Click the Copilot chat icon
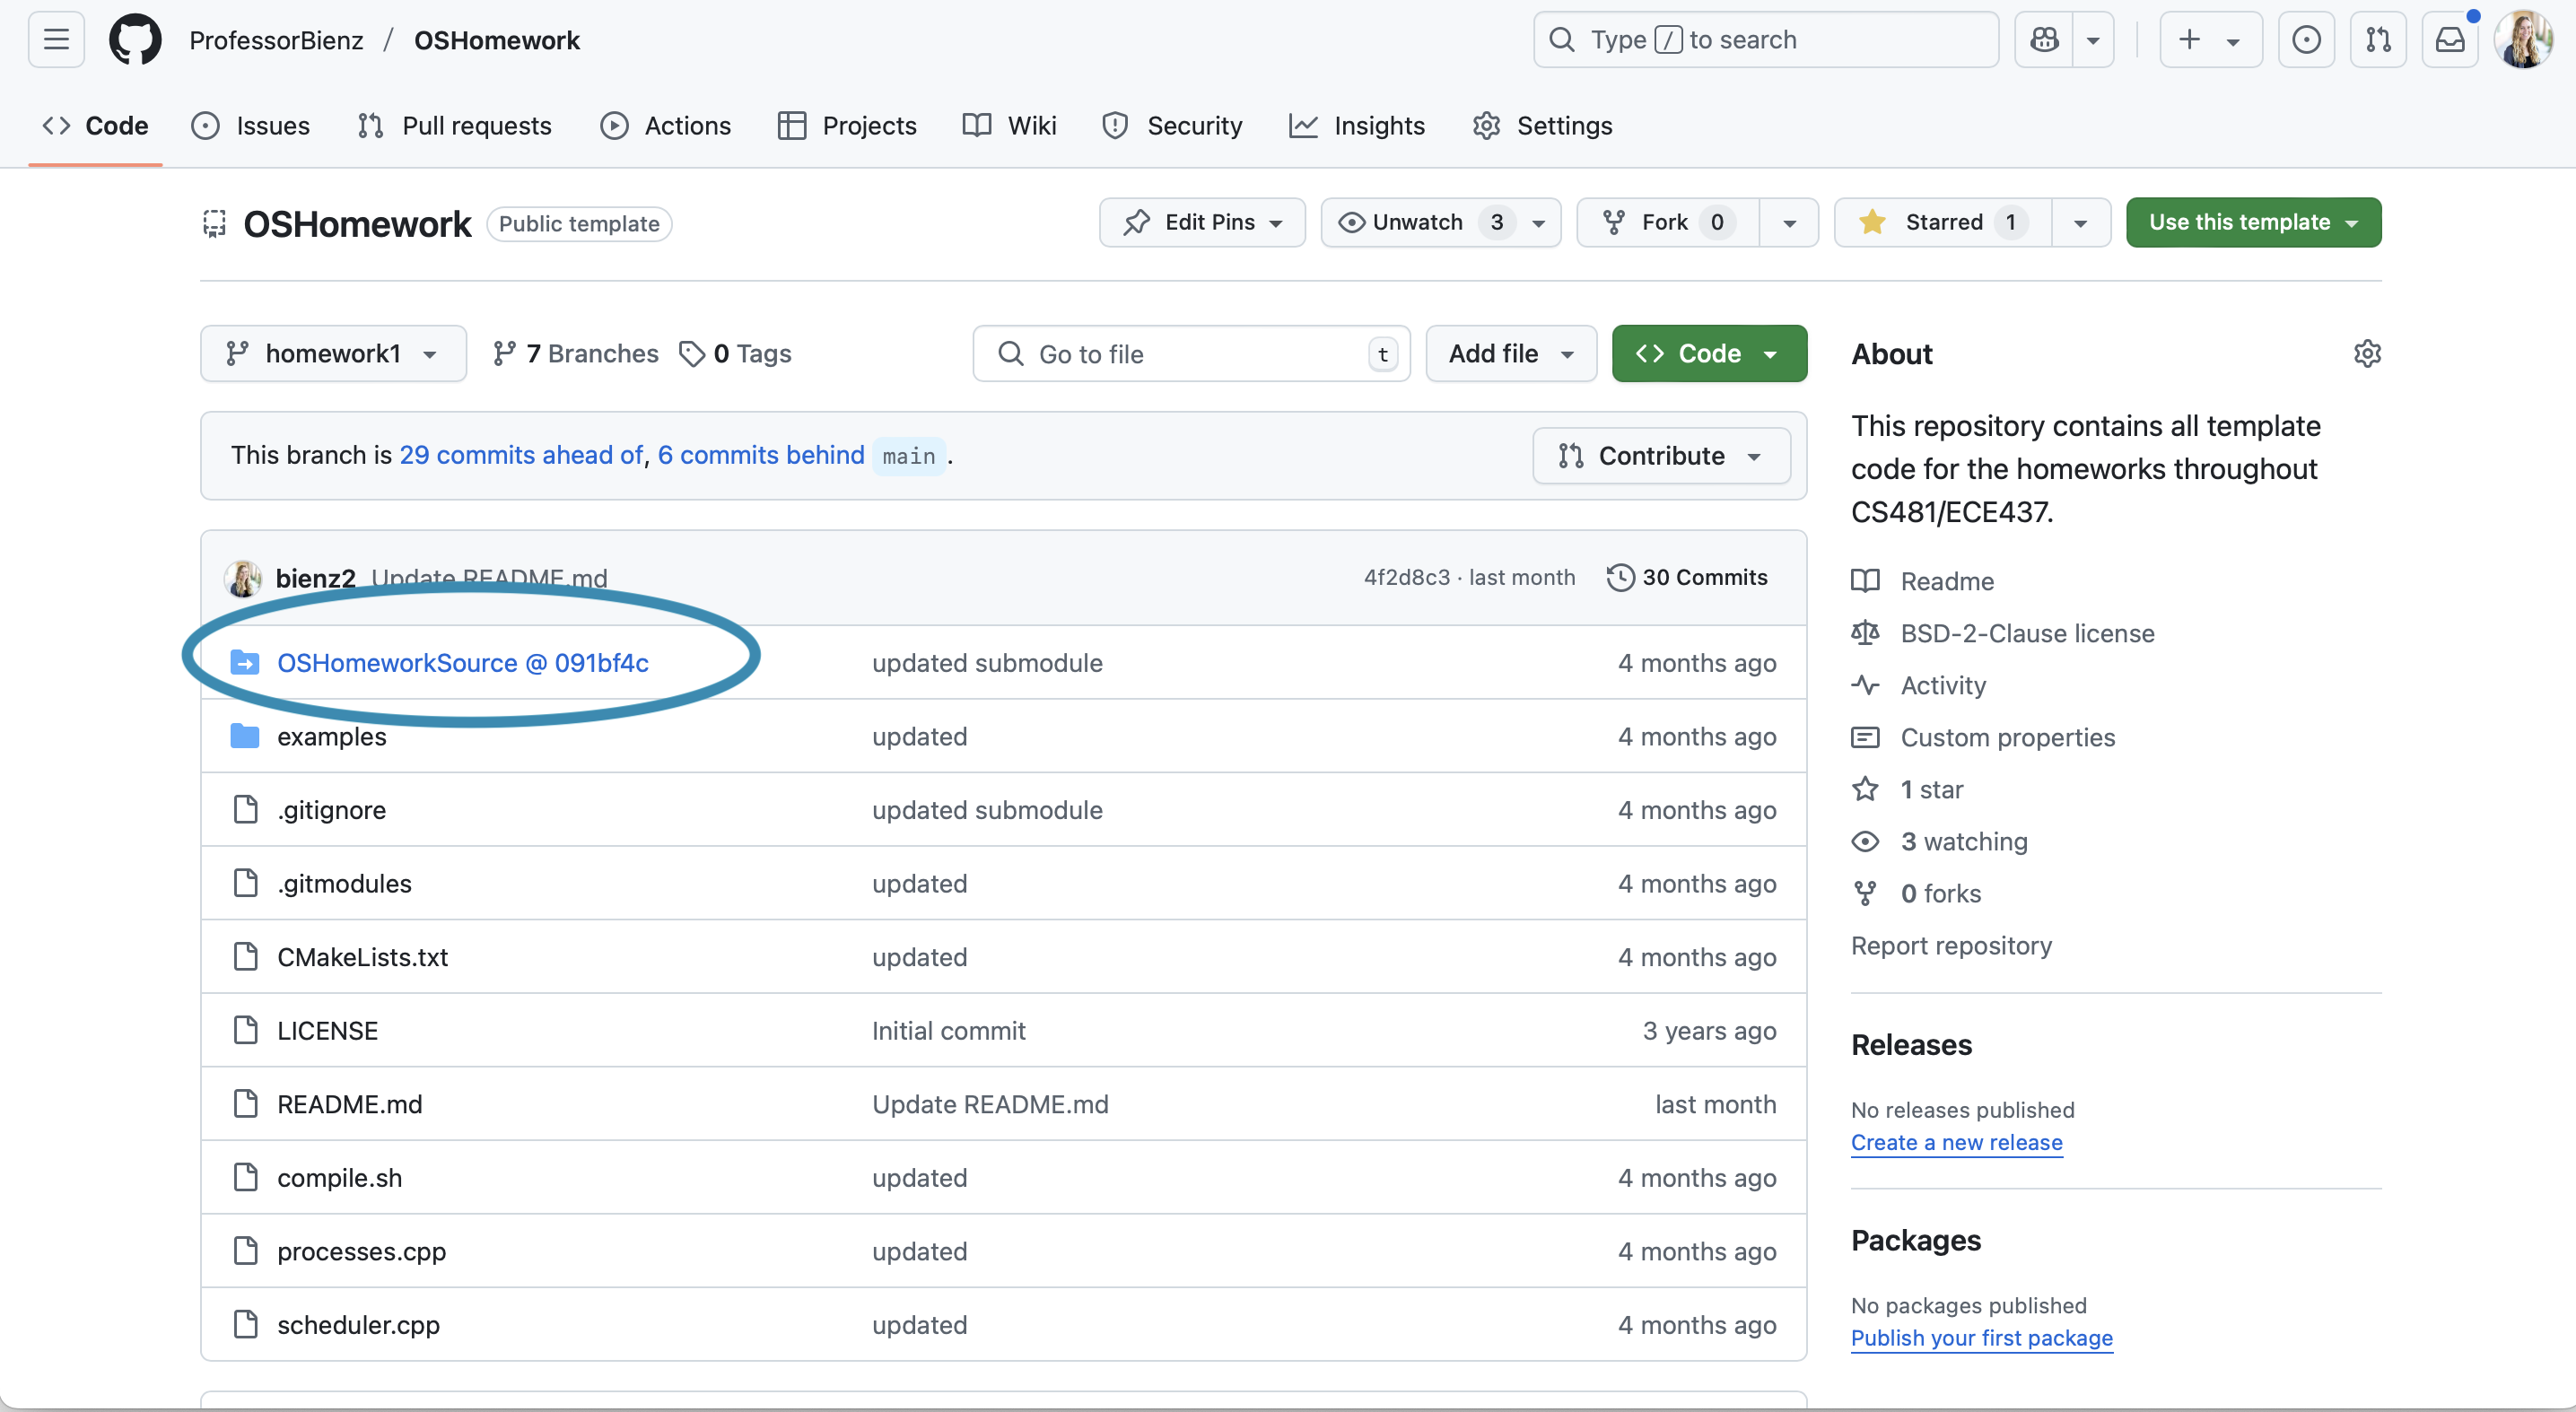The width and height of the screenshot is (2576, 1412). (2044, 40)
